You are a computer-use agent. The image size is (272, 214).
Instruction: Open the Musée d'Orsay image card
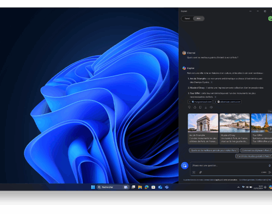[235, 128]
